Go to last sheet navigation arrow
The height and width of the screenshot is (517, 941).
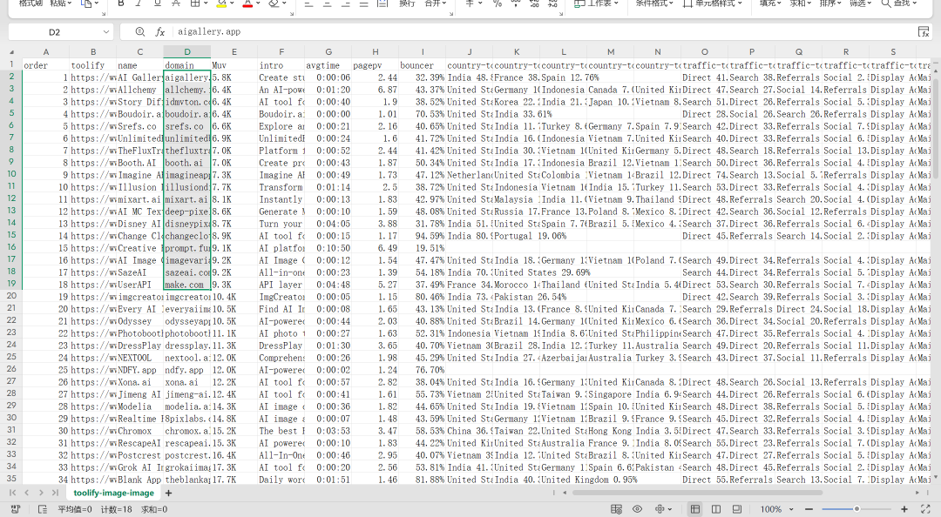point(55,493)
